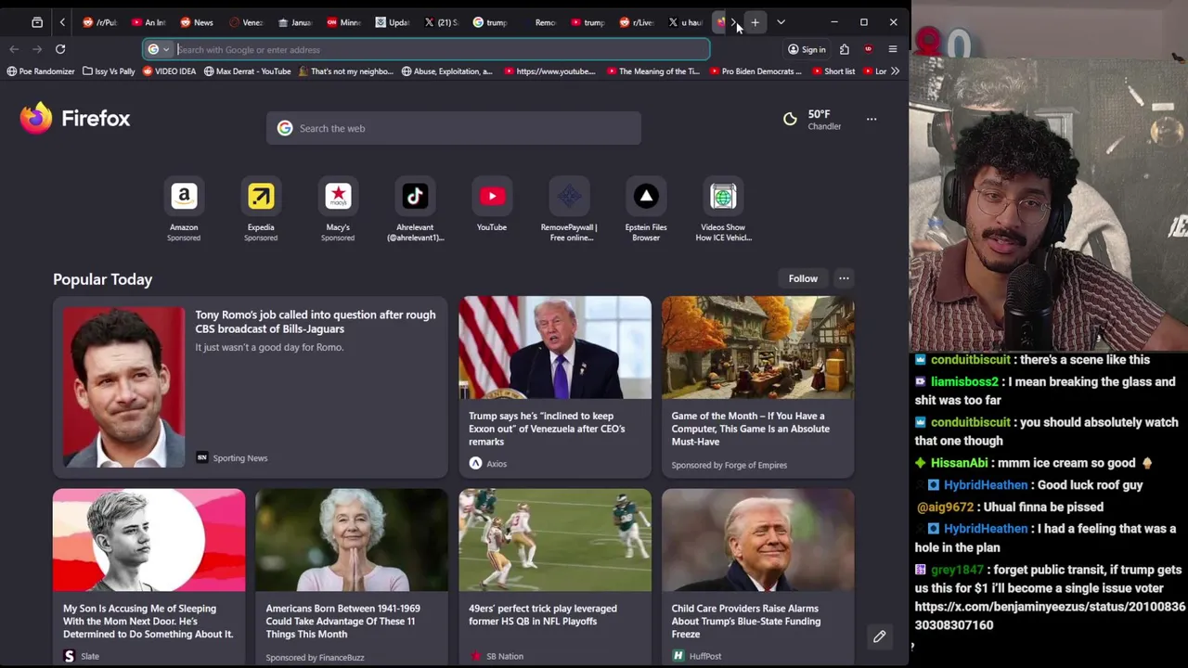The height and width of the screenshot is (668, 1188).
Task: Open the Expedia sponsored shortcut
Action: click(x=261, y=211)
